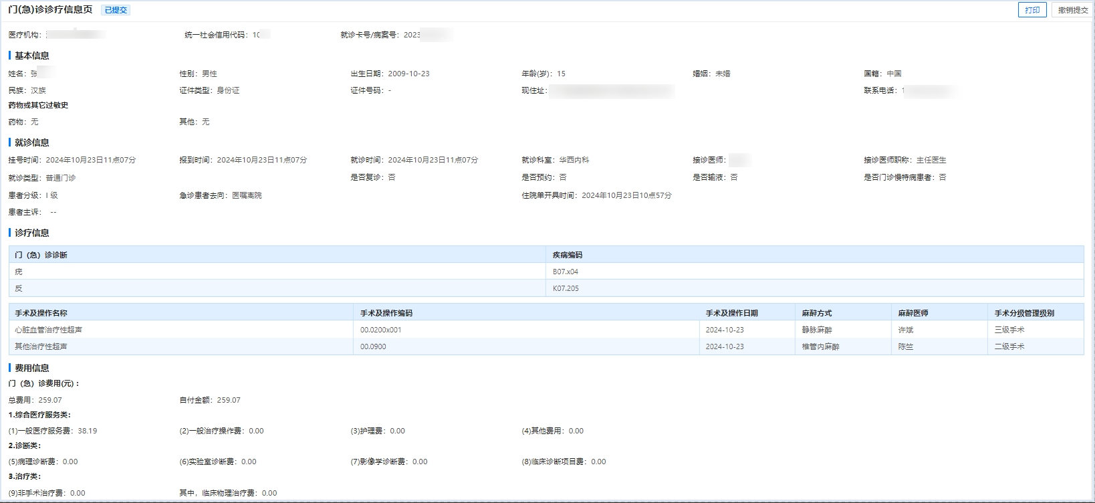Viewport: 1095px width, 503px height.
Task: Click the 已提交 status tag
Action: point(116,10)
